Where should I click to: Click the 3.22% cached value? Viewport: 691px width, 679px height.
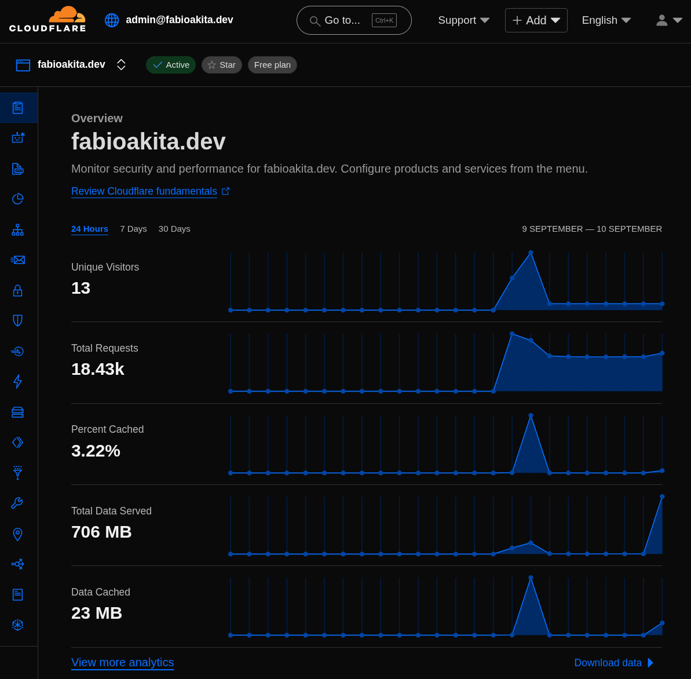(96, 451)
